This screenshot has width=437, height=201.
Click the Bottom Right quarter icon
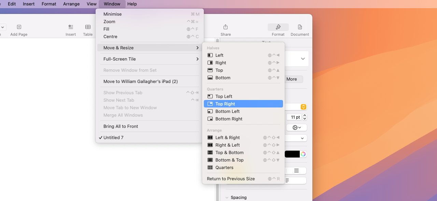pos(210,119)
